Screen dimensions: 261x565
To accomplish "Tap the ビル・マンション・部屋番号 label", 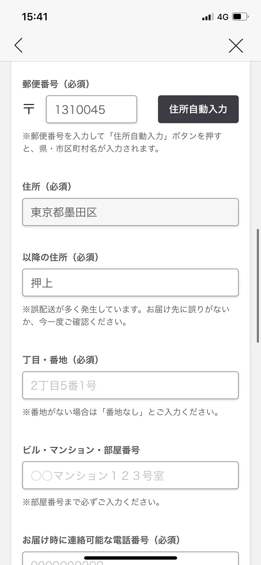I will pyautogui.click(x=81, y=450).
